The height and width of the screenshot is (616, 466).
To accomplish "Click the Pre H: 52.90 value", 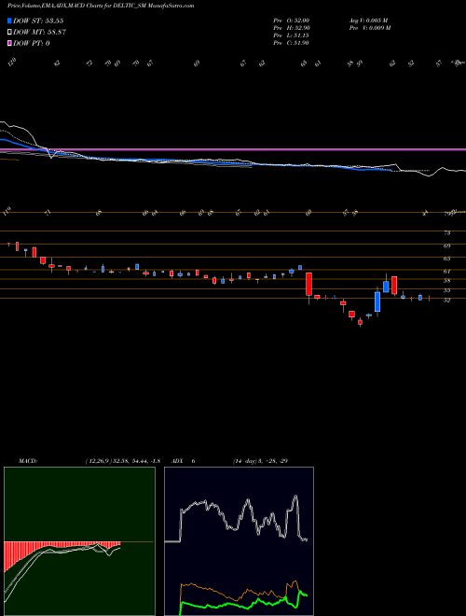I will [x=292, y=28].
